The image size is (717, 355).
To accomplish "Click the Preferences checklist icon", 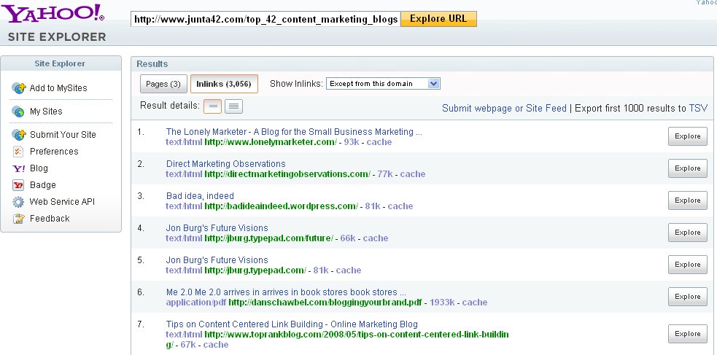I will click(x=18, y=152).
